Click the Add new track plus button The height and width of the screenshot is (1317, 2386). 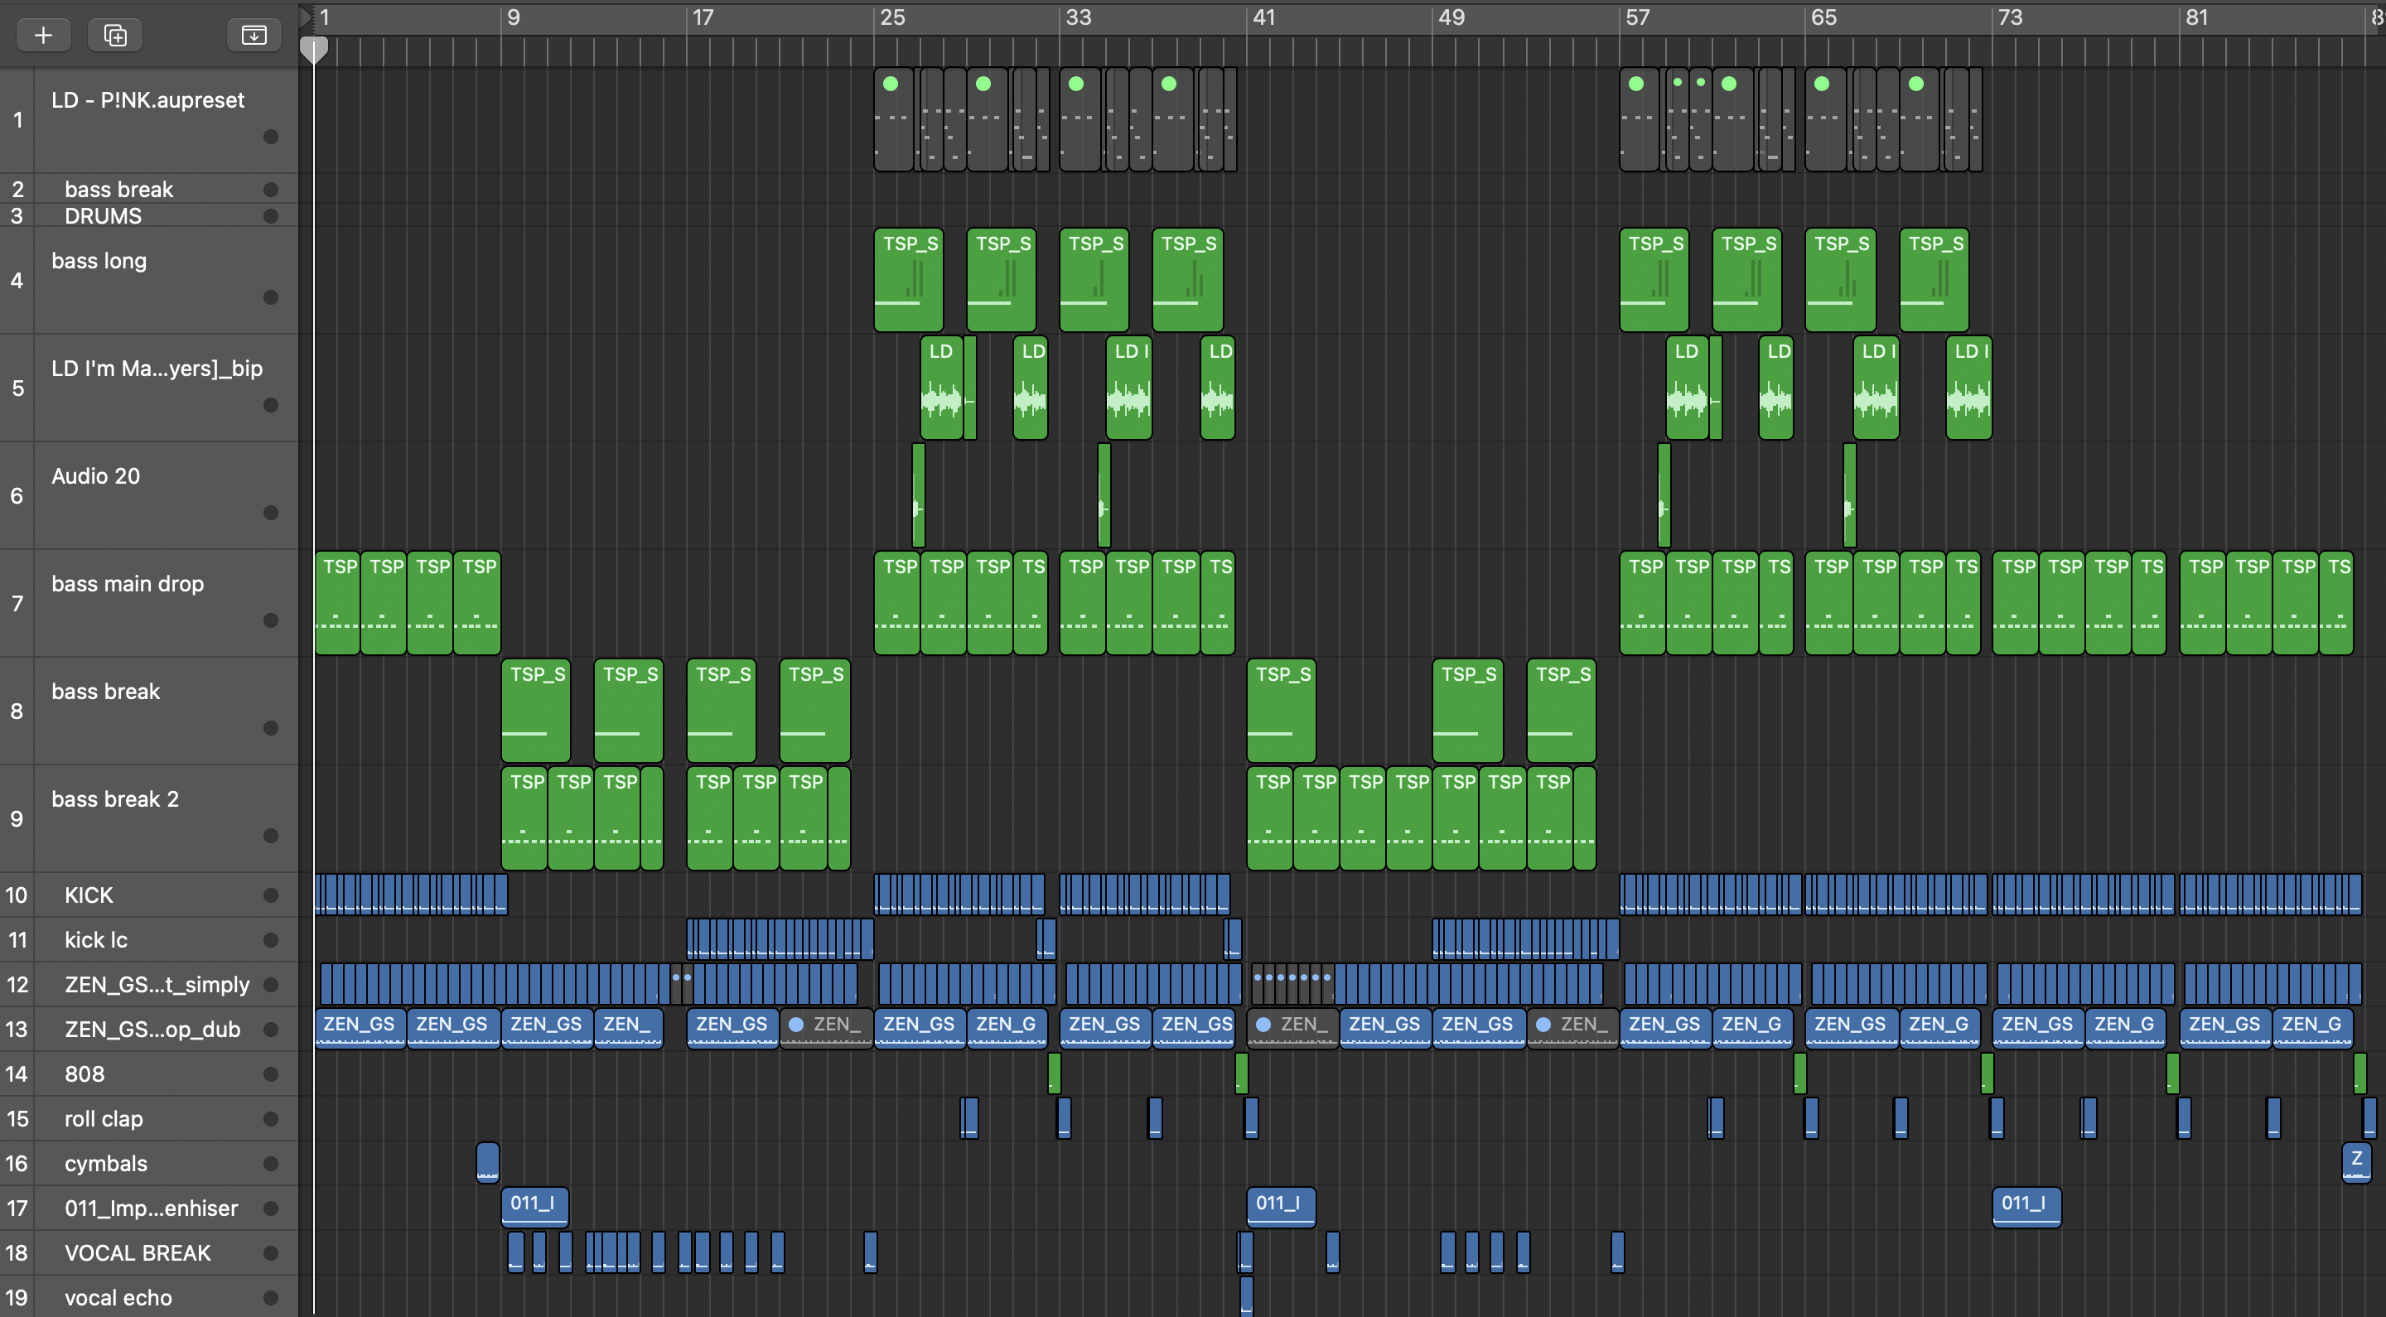pos(44,35)
